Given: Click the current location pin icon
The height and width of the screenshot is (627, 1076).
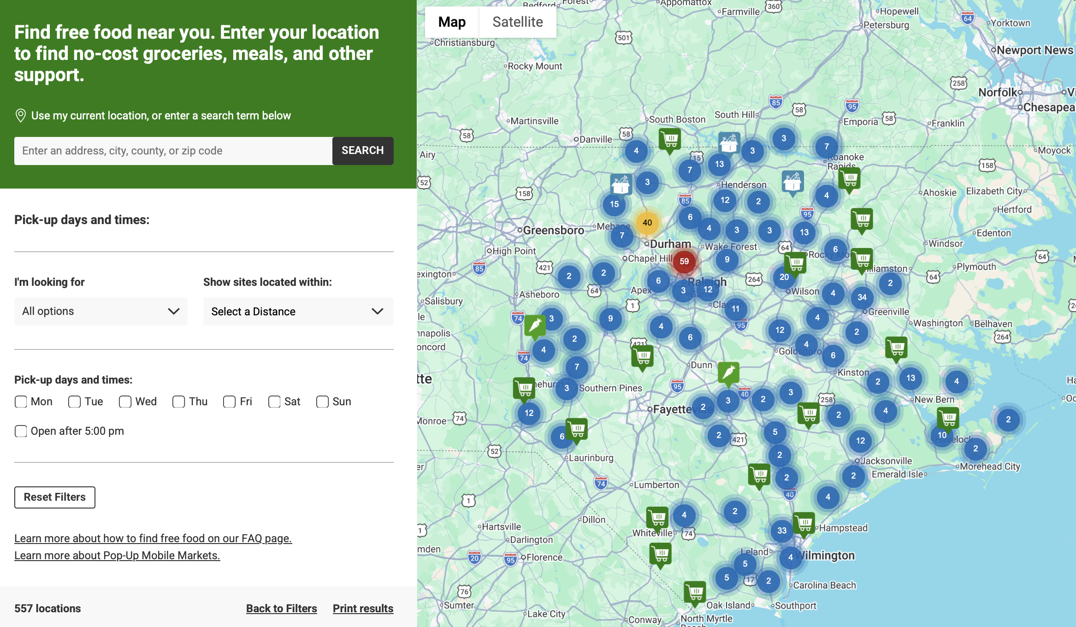Looking at the screenshot, I should click(x=20, y=115).
